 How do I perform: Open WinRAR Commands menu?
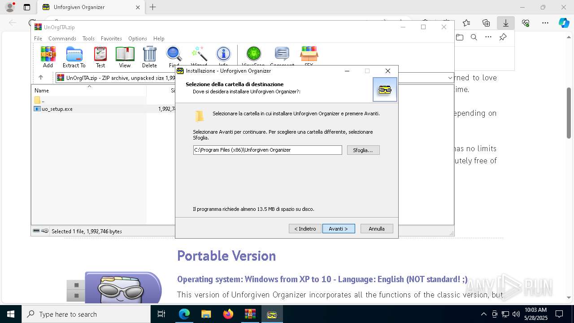62,39
